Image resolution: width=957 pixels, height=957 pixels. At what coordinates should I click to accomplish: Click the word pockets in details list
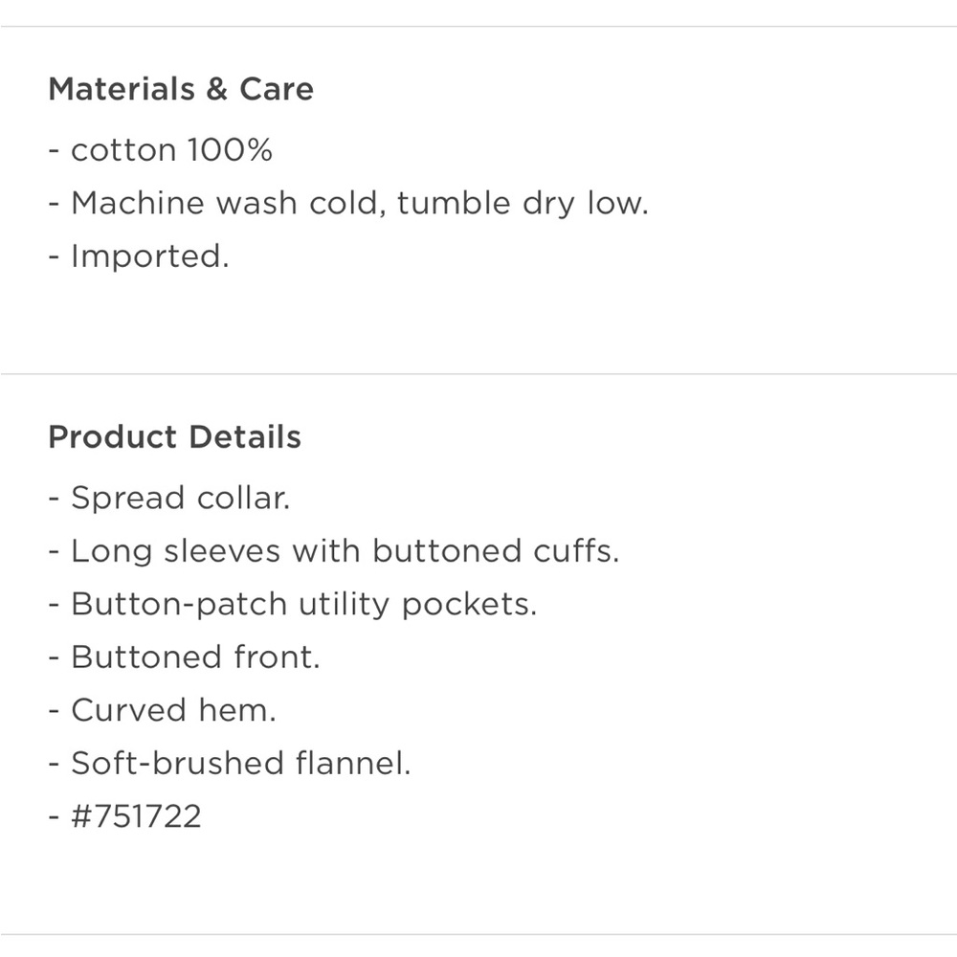click(x=469, y=605)
